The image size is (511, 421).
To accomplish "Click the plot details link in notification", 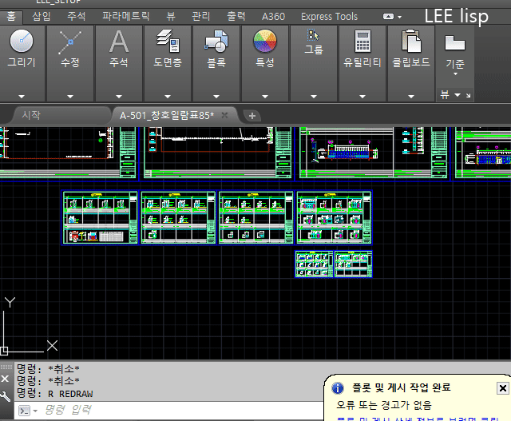I will 418,419.
